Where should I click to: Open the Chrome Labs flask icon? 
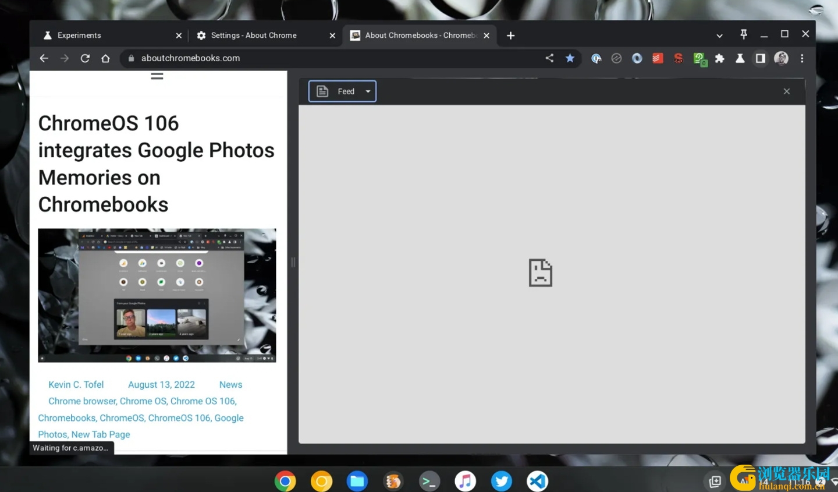click(740, 58)
